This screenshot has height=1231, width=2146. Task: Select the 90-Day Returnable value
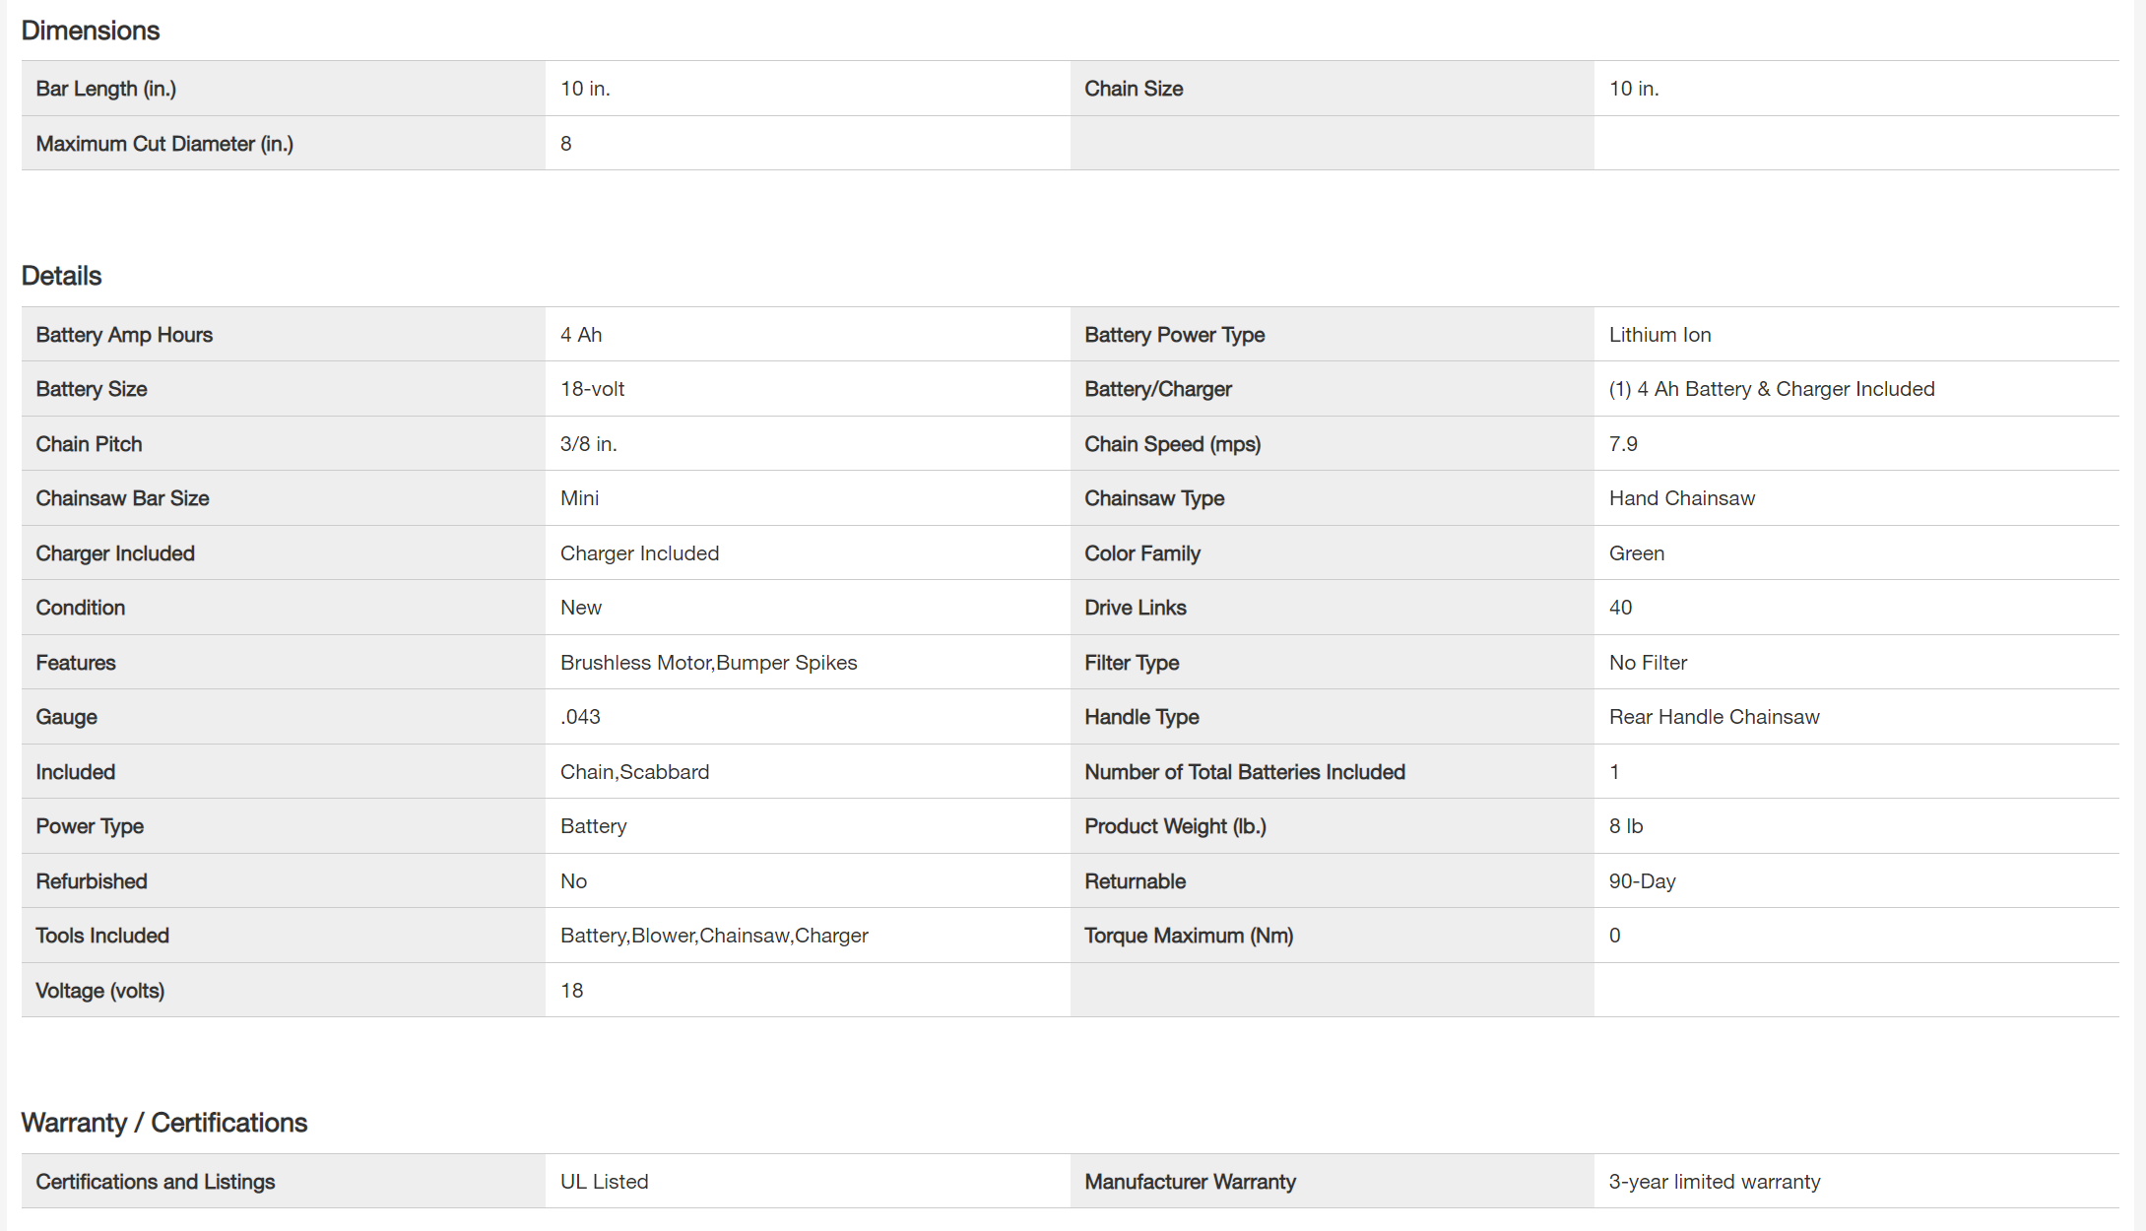pos(1642,881)
